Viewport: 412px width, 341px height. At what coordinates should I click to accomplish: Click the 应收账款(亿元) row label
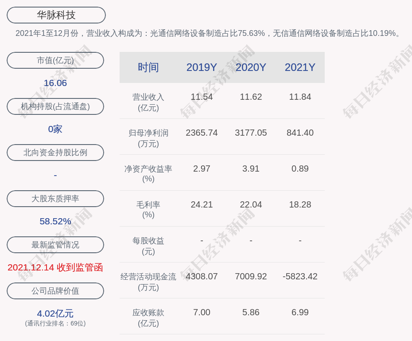(148, 318)
